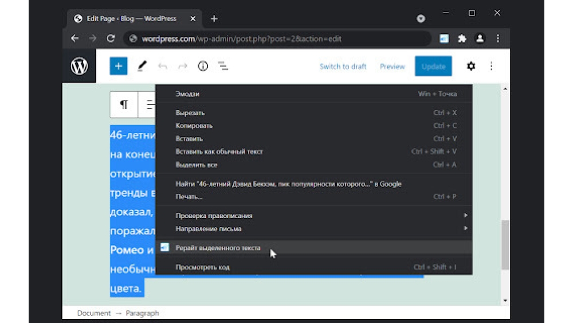Click the WordPress logo icon

click(79, 66)
